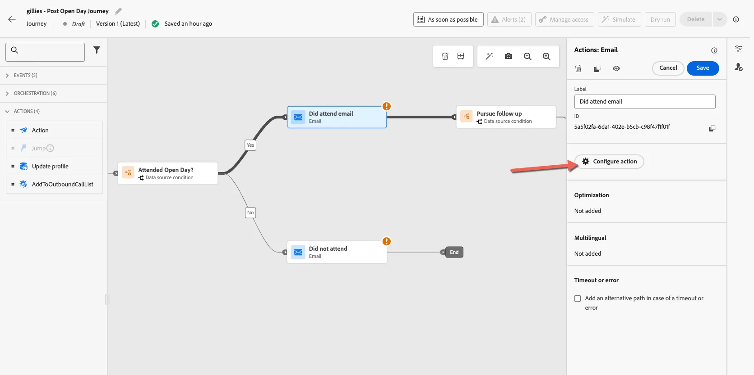Screen dimensions: 754x375
Task: Open the journey info icon in header
Action: tap(736, 19)
